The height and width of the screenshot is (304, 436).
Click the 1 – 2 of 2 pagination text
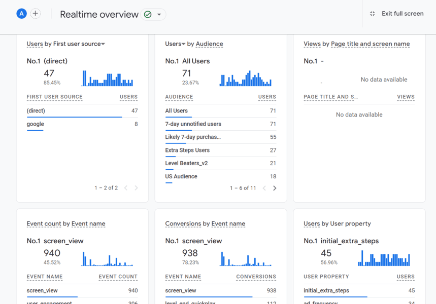[x=106, y=188]
